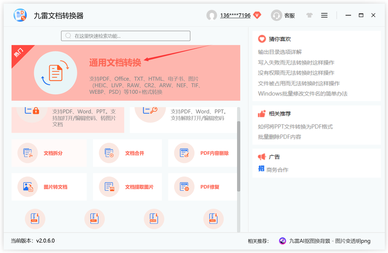Open 批量删除PDF内容 article
The width and height of the screenshot is (388, 253).
280,137
